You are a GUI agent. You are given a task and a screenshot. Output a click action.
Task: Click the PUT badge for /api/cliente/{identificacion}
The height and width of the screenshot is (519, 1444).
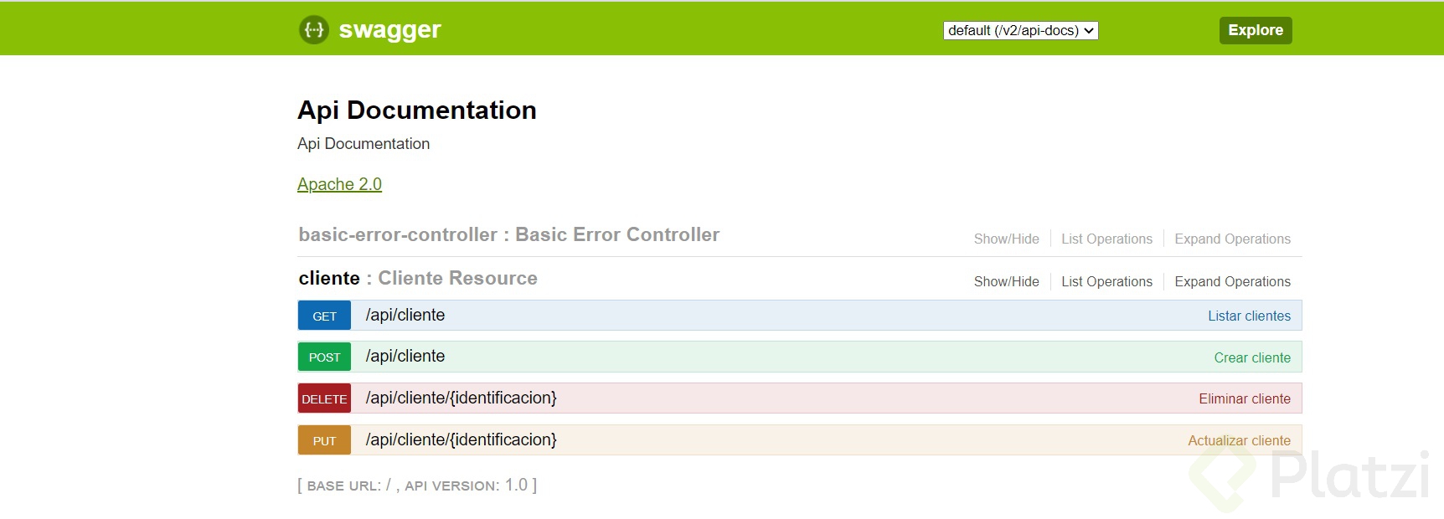click(323, 439)
